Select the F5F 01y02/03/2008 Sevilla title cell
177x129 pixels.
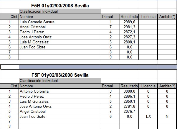click(60, 75)
